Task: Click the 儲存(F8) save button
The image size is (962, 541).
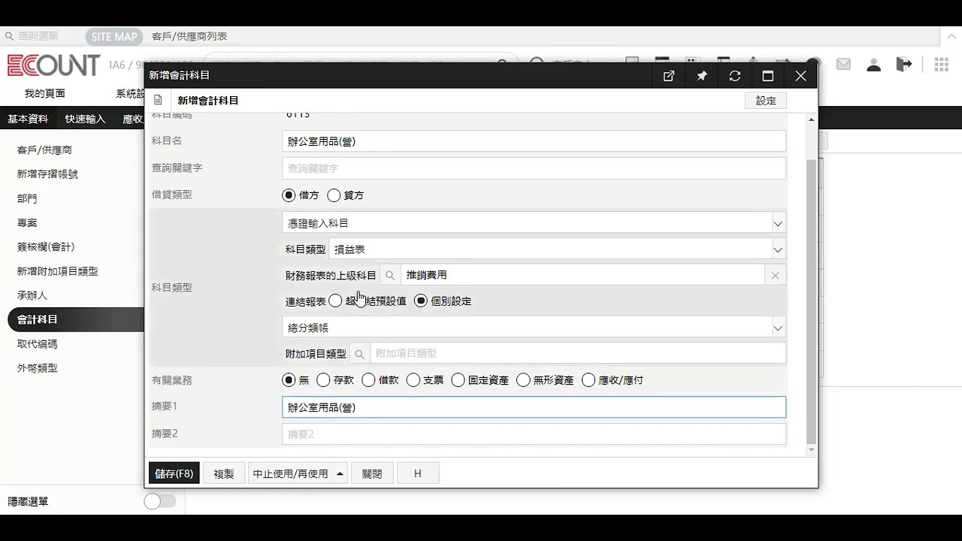Action: 174,474
